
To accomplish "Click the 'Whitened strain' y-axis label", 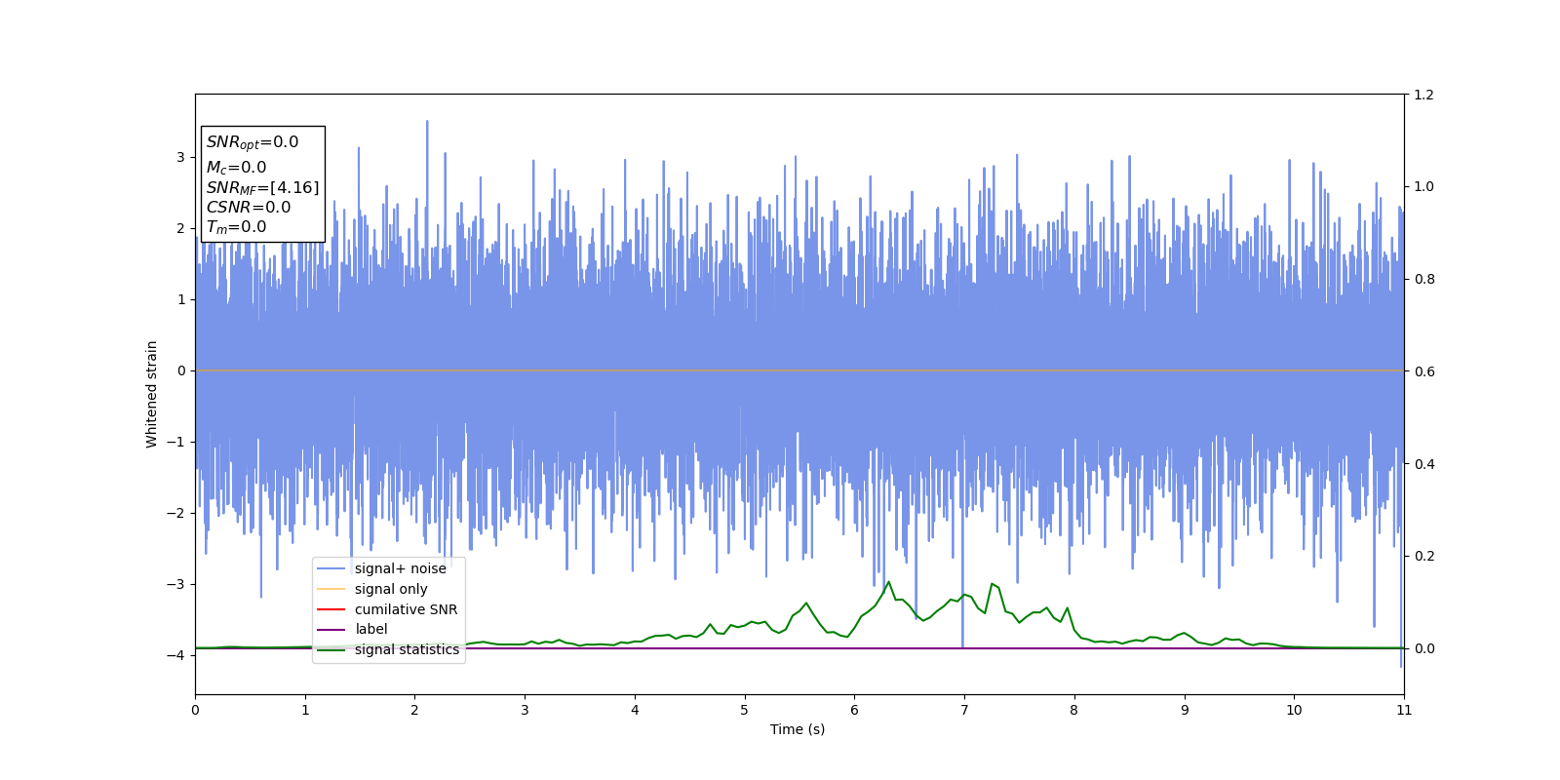I will click(x=152, y=394).
